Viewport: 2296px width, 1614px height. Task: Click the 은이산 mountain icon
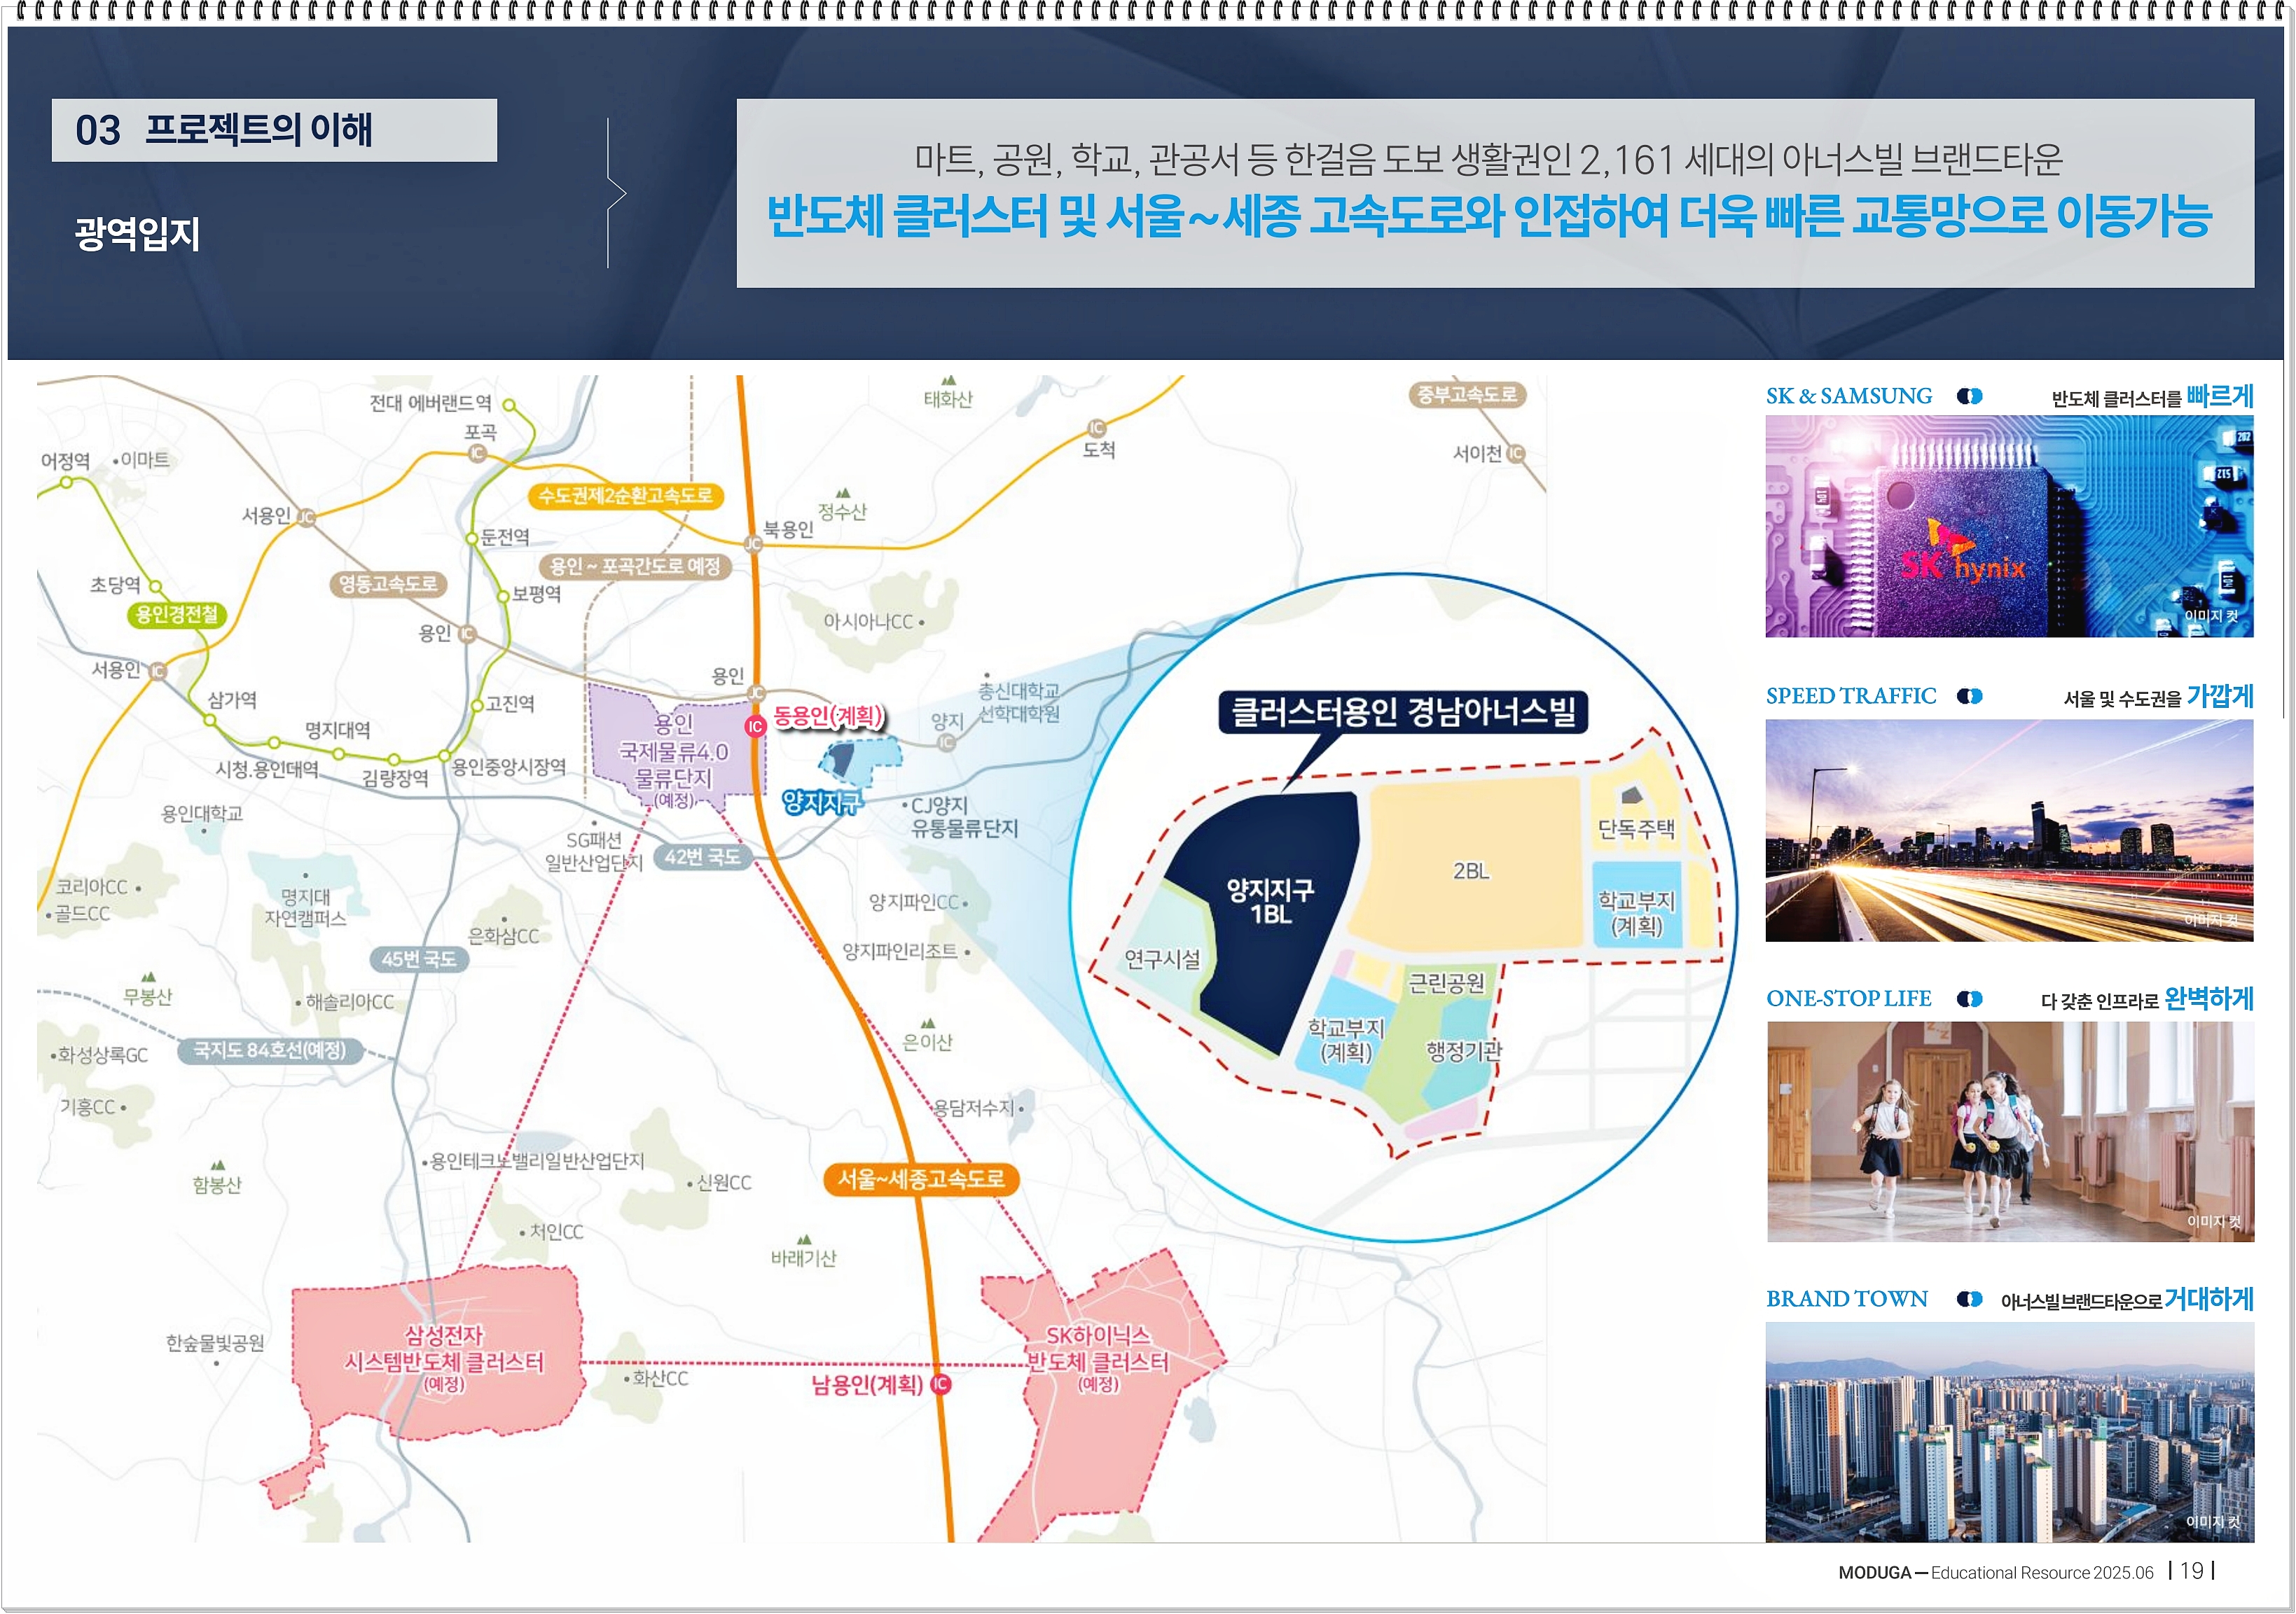pyautogui.click(x=928, y=1023)
